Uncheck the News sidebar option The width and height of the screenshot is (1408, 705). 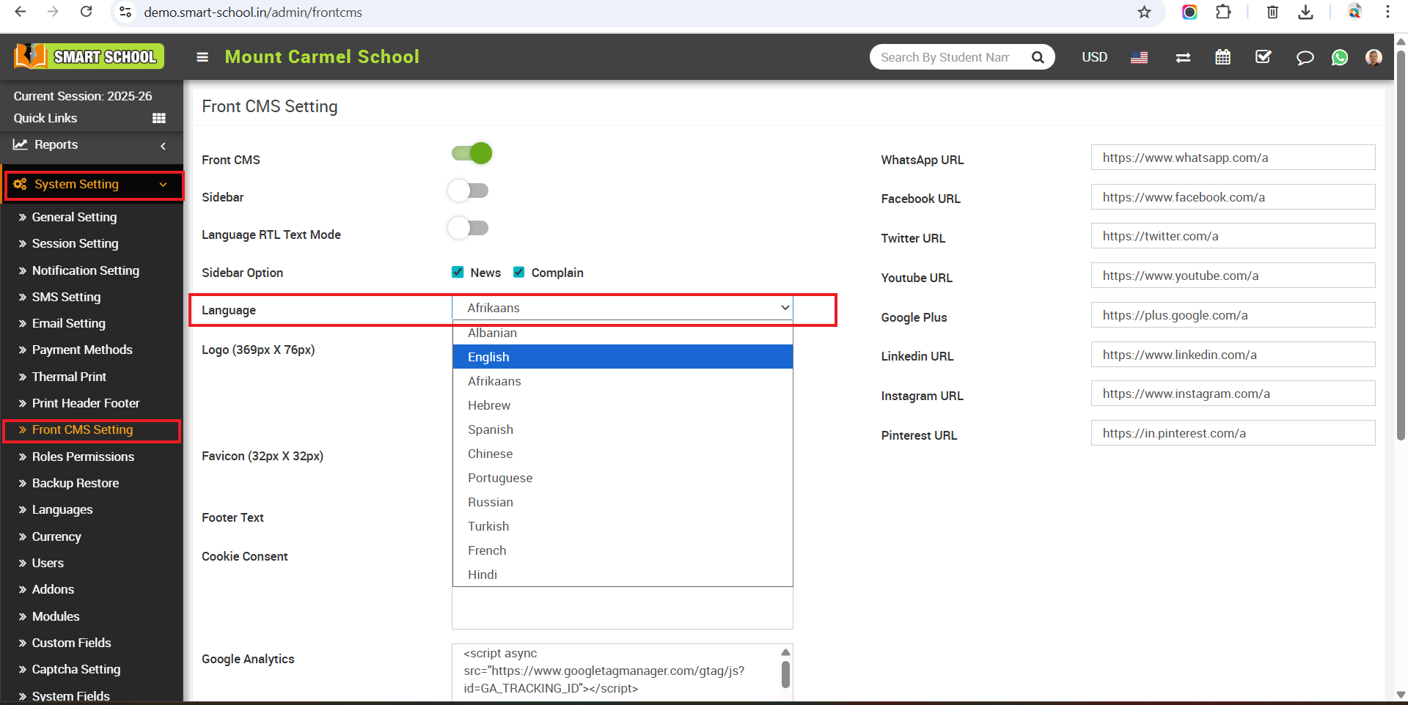(x=458, y=272)
